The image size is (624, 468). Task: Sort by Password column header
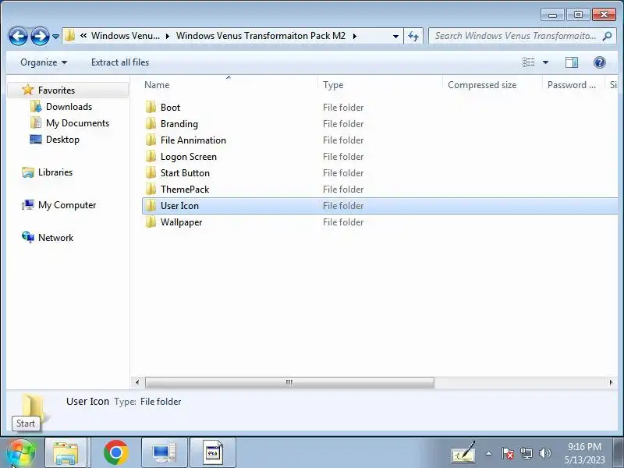click(573, 85)
